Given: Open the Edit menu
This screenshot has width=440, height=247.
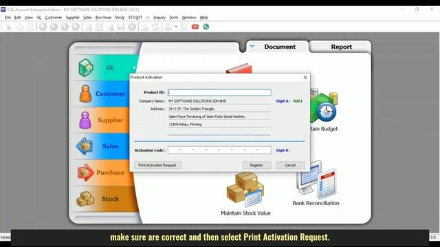Looking at the screenshot, I should 18,17.
